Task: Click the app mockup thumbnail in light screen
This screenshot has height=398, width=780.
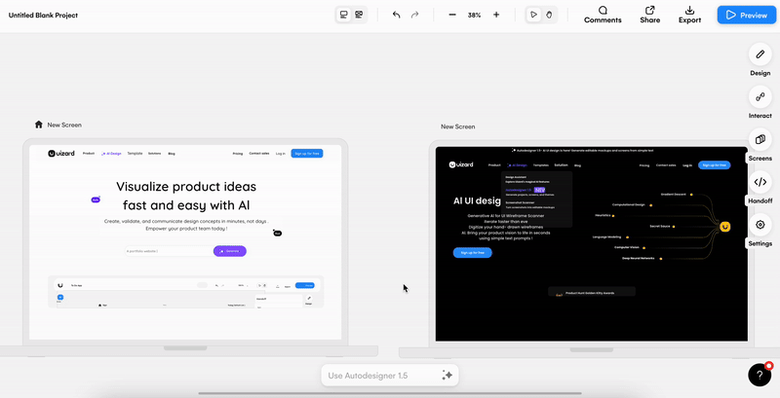Action: [x=186, y=292]
